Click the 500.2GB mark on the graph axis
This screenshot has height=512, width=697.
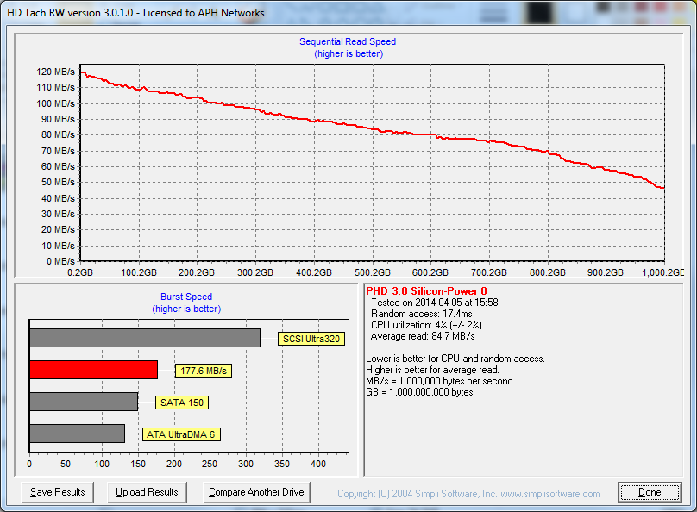point(372,272)
